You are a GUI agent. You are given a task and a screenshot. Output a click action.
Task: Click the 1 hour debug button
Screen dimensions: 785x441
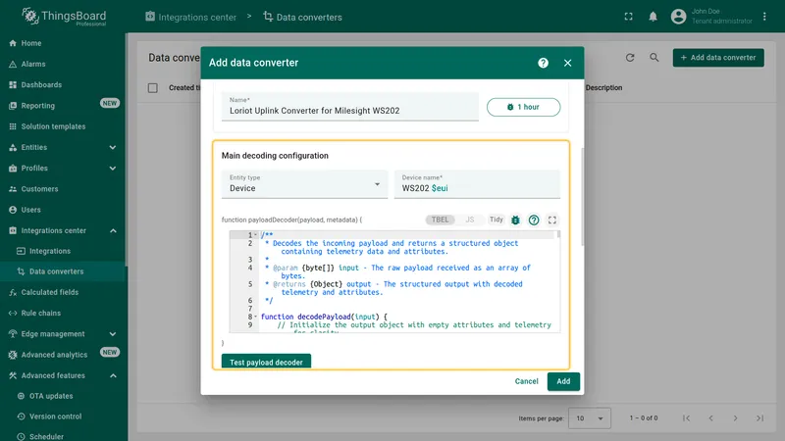coord(523,107)
